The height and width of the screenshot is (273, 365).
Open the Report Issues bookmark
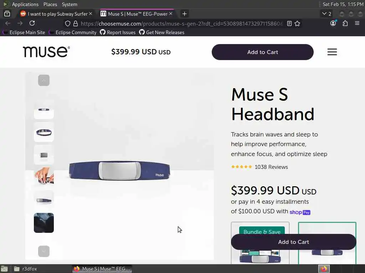tap(118, 32)
